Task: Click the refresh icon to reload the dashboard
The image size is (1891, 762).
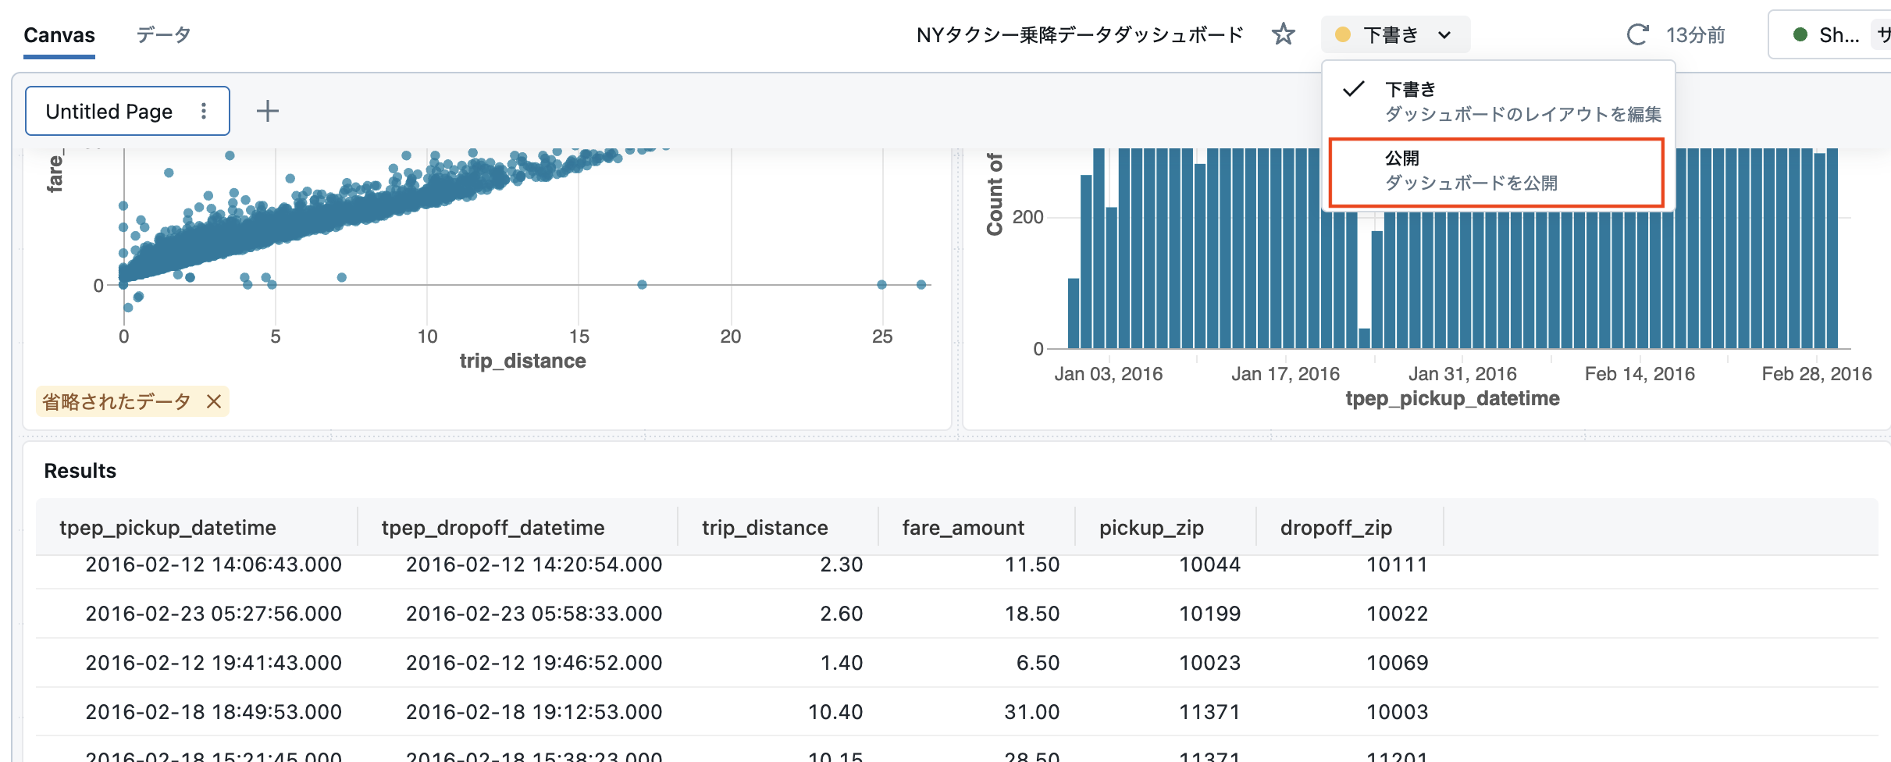Action: [x=1636, y=34]
